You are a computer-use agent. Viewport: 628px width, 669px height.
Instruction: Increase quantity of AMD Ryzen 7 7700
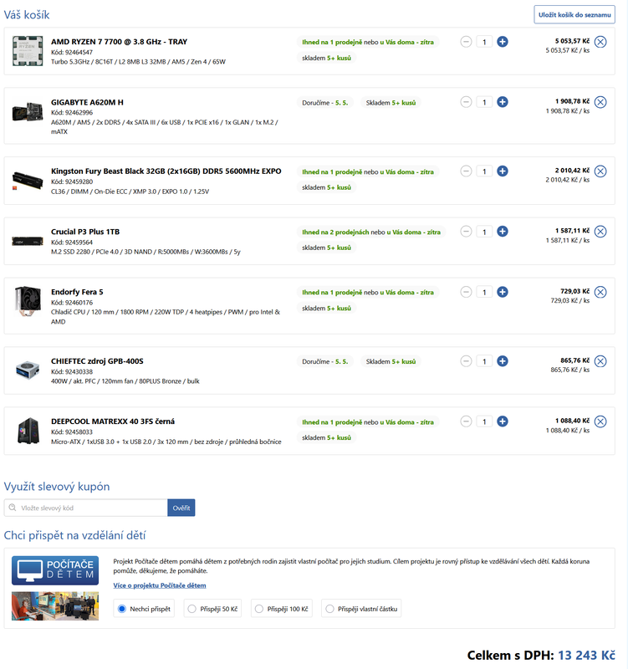tap(503, 42)
